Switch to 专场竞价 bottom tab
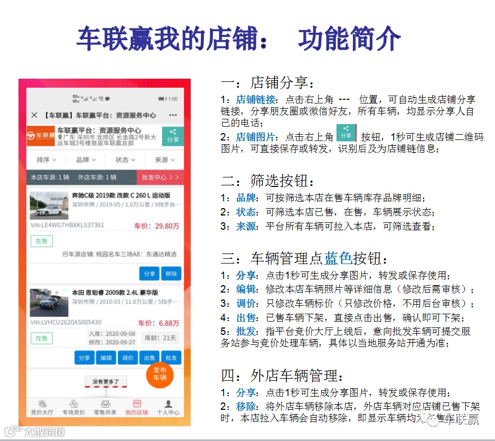The height and width of the screenshot is (441, 495). pyautogui.click(x=73, y=408)
